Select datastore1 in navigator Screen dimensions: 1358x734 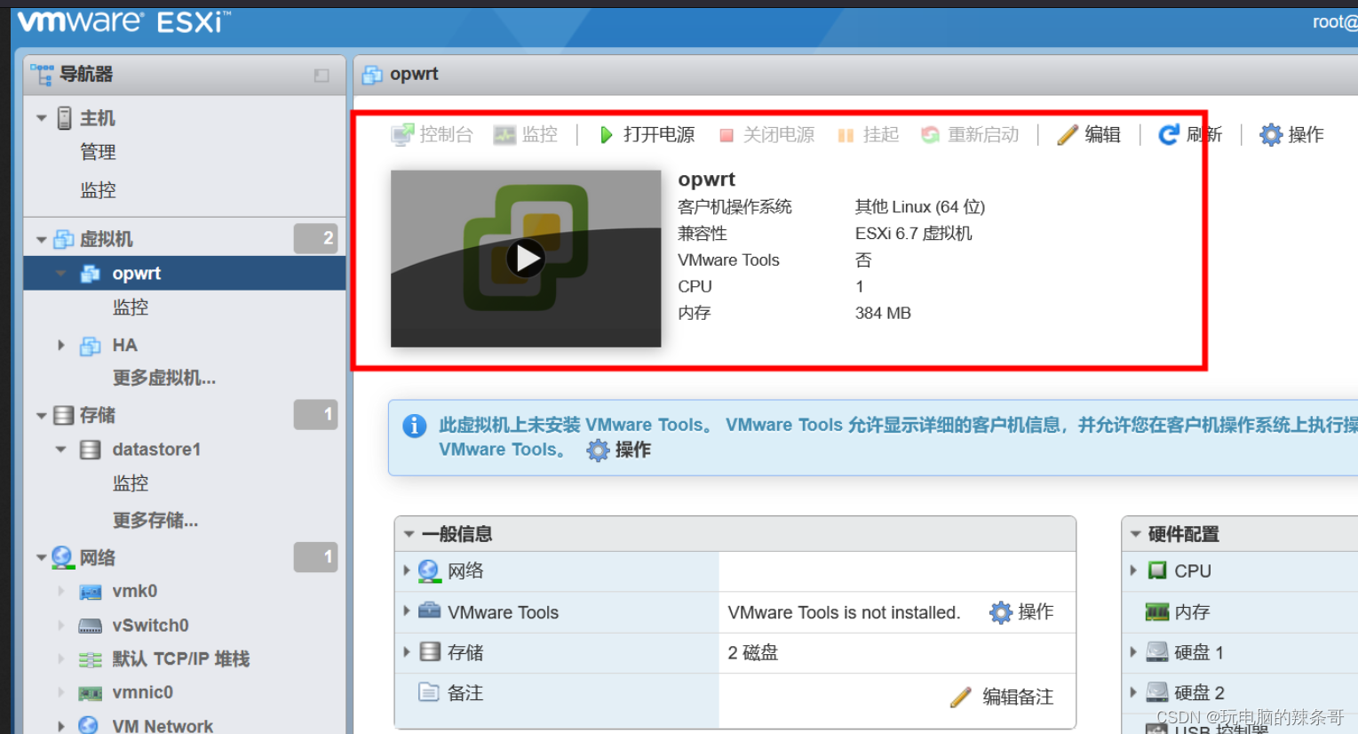[x=156, y=450]
